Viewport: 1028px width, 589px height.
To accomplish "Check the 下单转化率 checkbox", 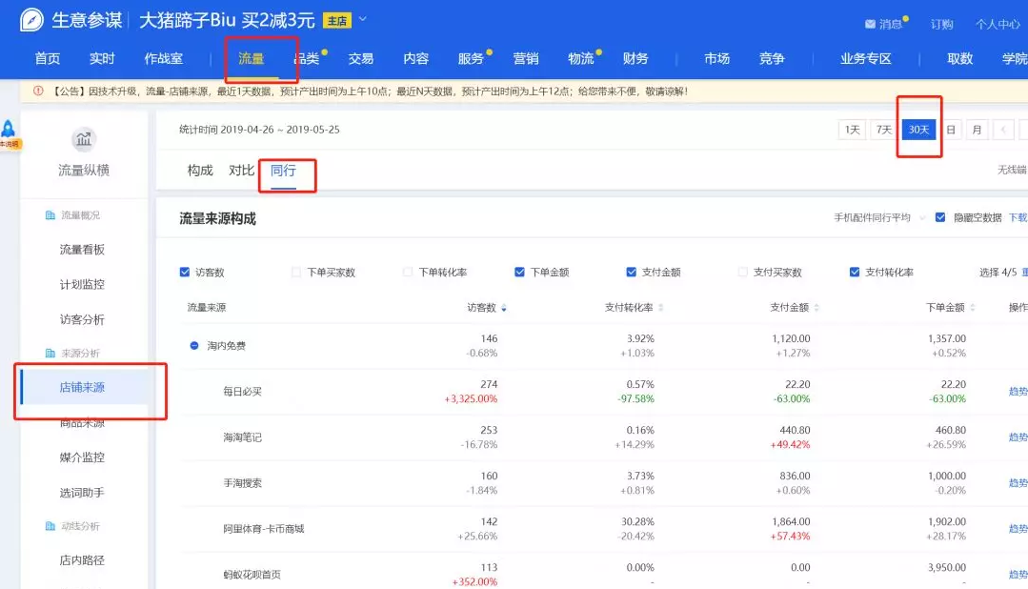I will (x=408, y=272).
